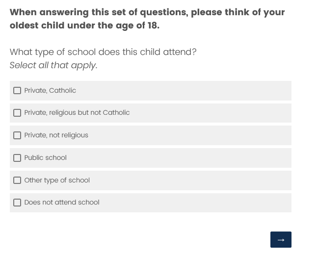This screenshot has height=257, width=318.
Task: Check the "Private, Catholic" checkbox
Action: click(17, 91)
